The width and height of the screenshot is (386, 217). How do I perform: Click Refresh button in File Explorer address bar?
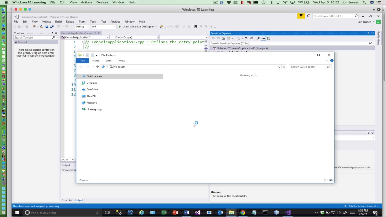284,67
